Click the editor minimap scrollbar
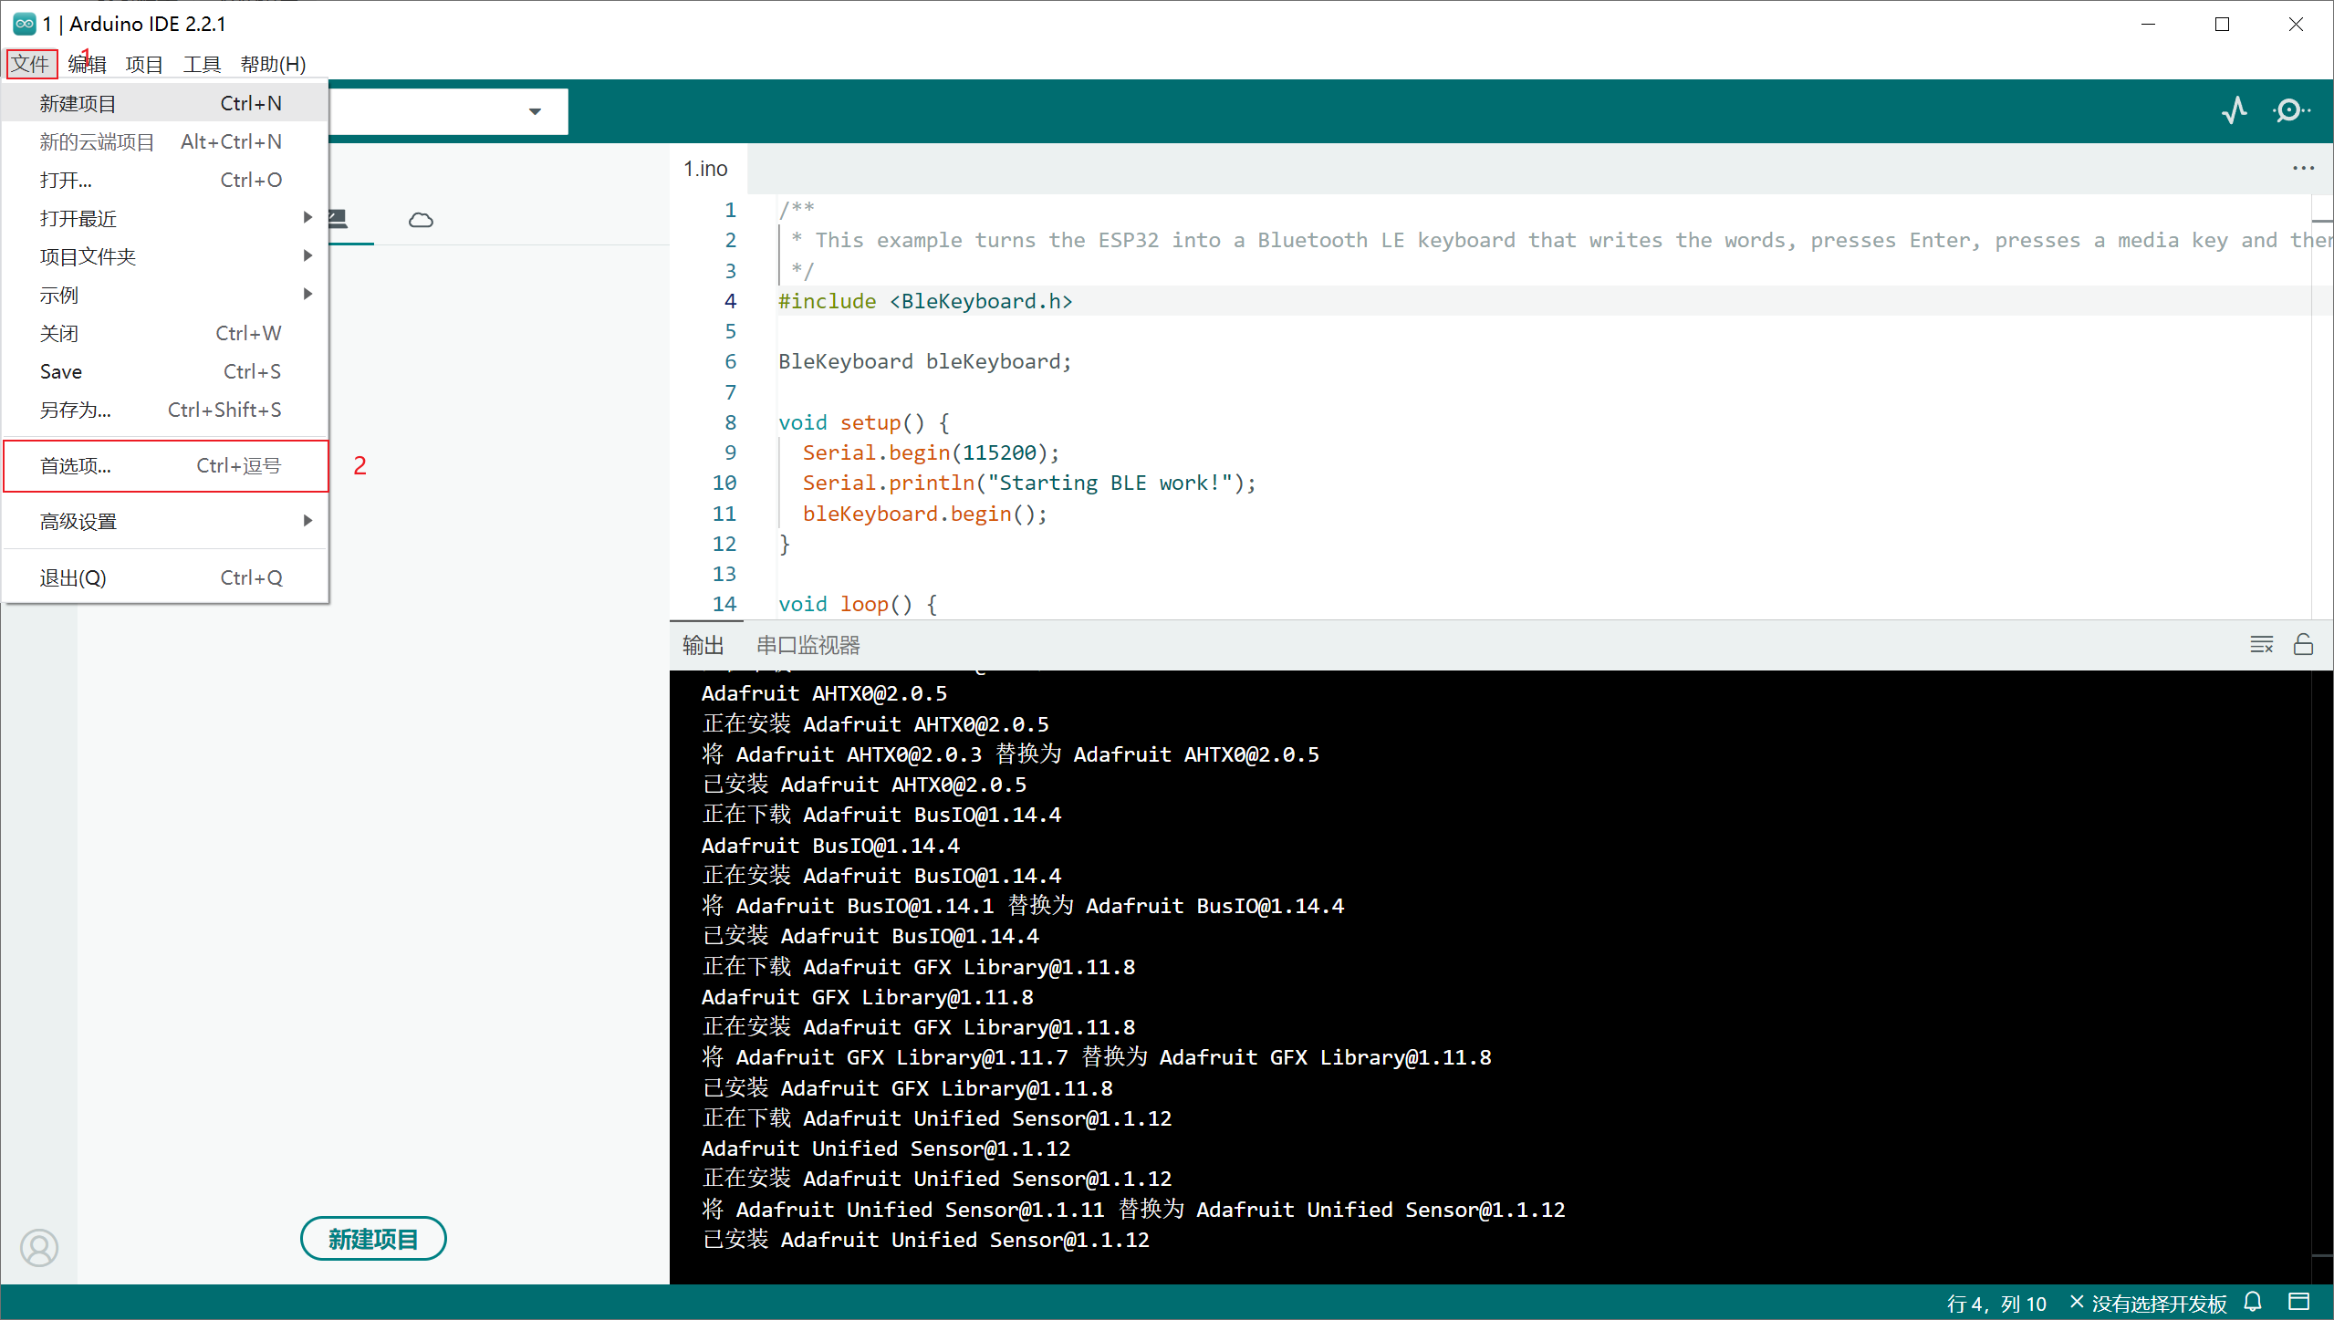This screenshot has height=1320, width=2334. 2322,406
